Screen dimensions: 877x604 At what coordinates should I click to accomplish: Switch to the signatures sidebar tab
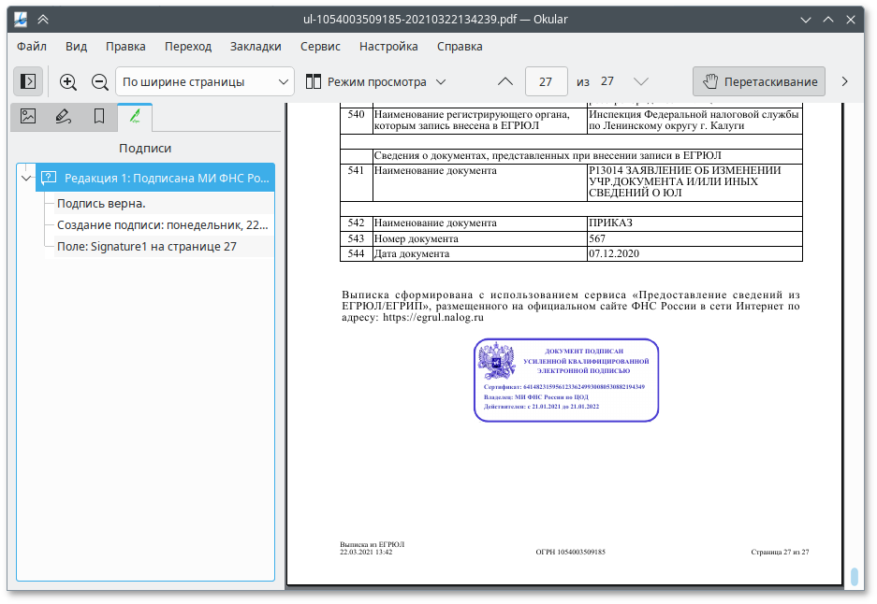point(135,117)
